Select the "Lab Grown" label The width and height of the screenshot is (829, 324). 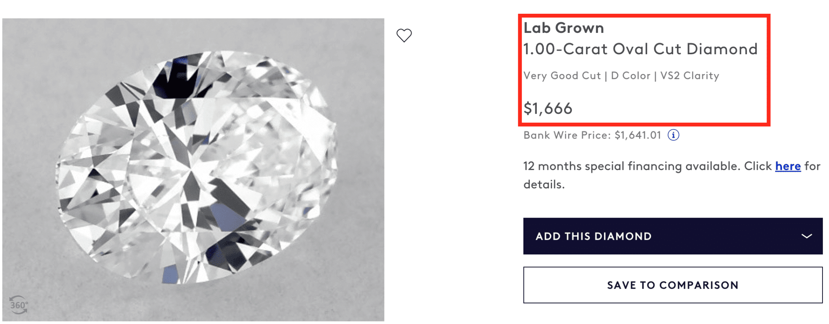pyautogui.click(x=563, y=28)
